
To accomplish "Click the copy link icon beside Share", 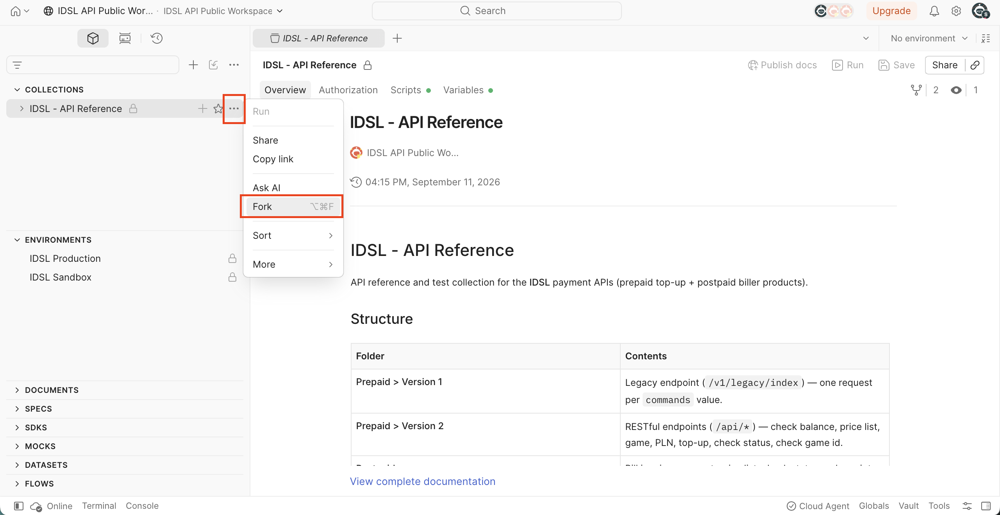I will [975, 65].
